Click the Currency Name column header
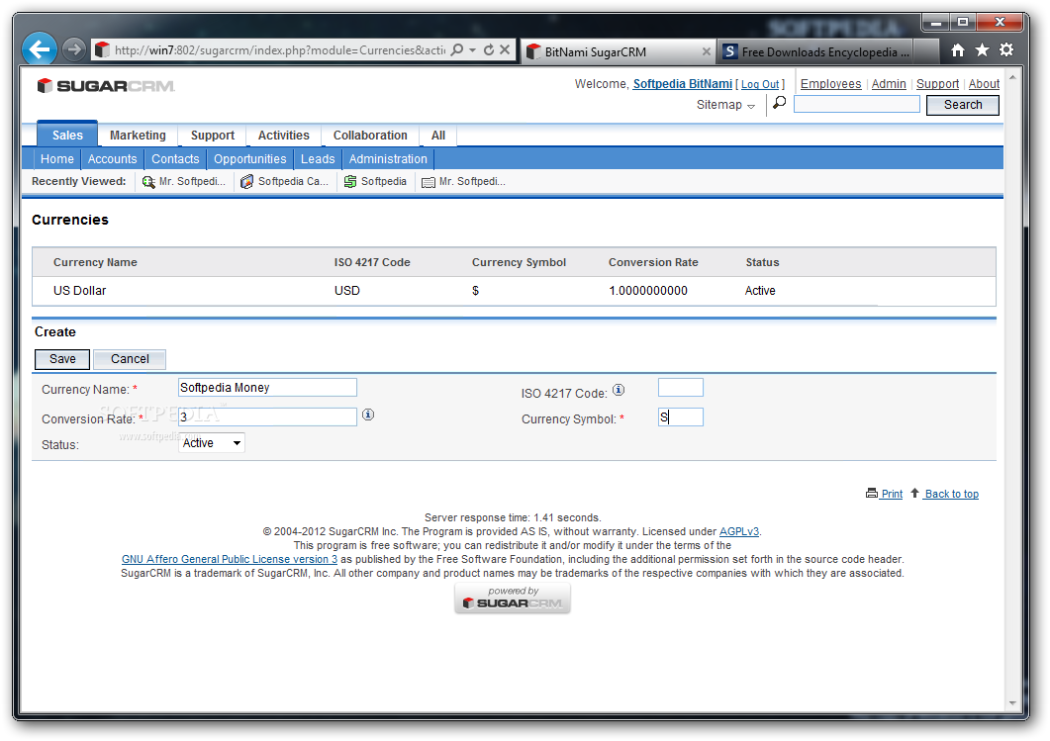Viewport: 1050px width, 741px height. tap(95, 262)
